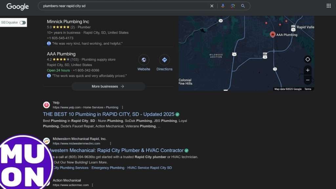Open Midwestern Mechanical result options menu
This screenshot has height=189, width=336.
pyautogui.click(x=111, y=144)
